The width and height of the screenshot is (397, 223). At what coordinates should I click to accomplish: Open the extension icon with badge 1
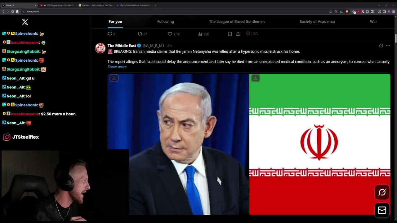(x=354, y=11)
